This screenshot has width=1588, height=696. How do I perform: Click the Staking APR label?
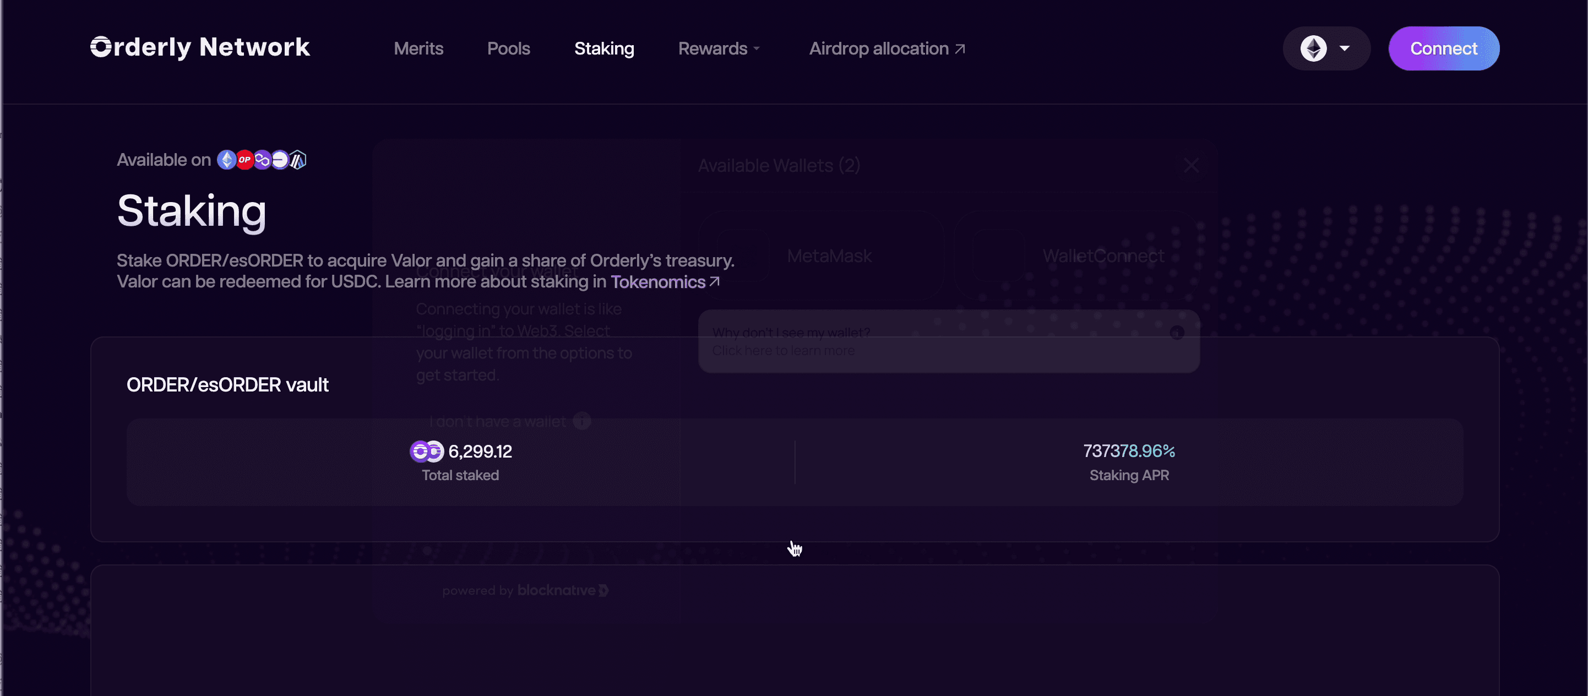(1129, 475)
